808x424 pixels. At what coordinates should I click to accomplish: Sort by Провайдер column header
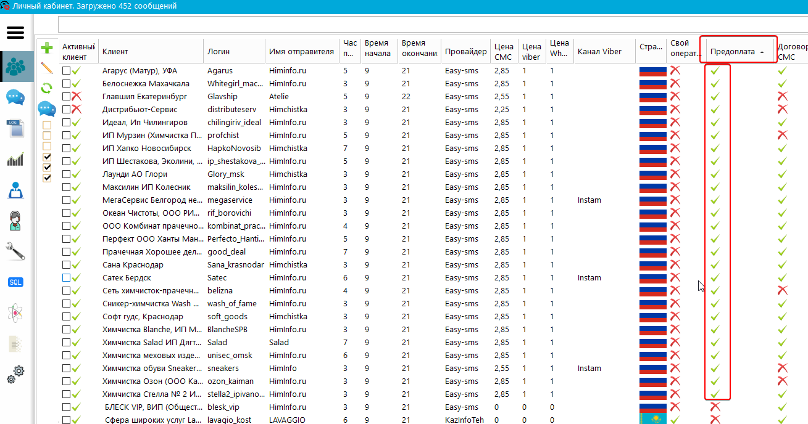click(466, 51)
